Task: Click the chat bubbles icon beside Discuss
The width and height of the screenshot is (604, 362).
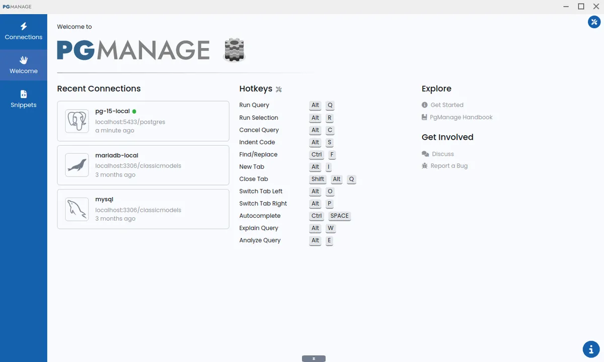Action: point(424,154)
